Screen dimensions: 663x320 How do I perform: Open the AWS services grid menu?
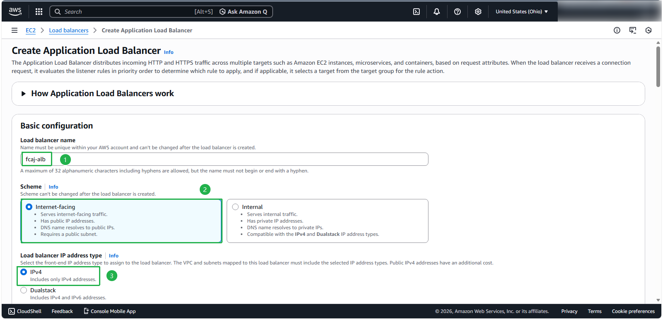click(x=39, y=12)
